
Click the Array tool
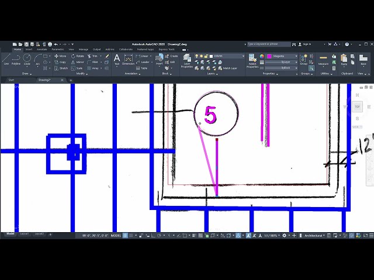[93, 68]
